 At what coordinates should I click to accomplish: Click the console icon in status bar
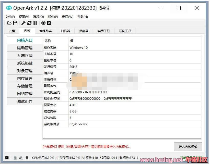click(7, 158)
